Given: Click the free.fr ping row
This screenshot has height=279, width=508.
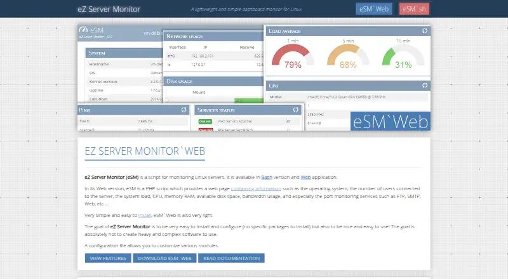Looking at the screenshot, I should [x=133, y=121].
